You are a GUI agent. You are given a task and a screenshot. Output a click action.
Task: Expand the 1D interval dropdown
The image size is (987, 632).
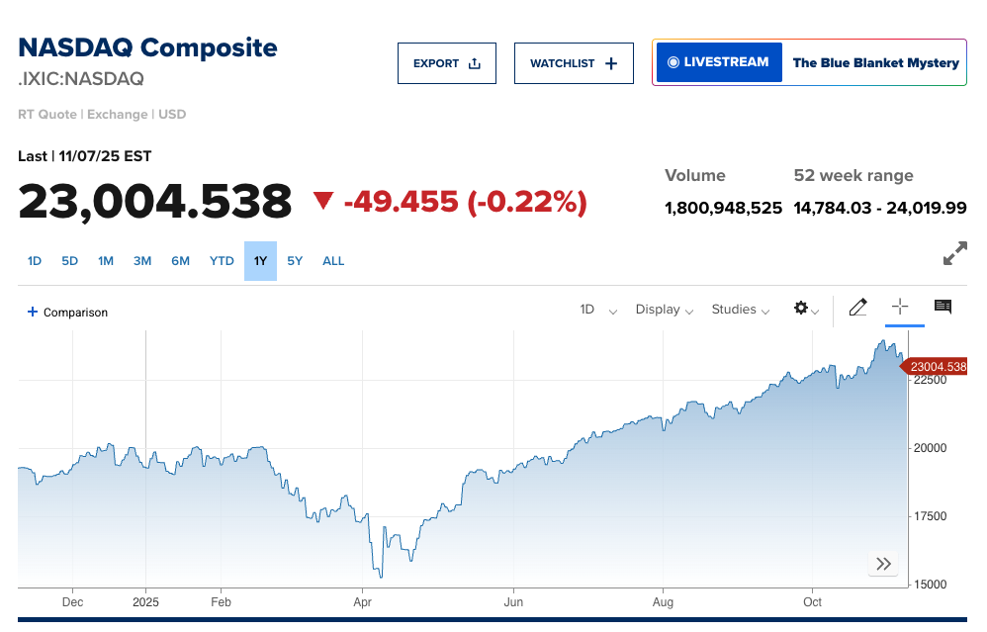(598, 310)
